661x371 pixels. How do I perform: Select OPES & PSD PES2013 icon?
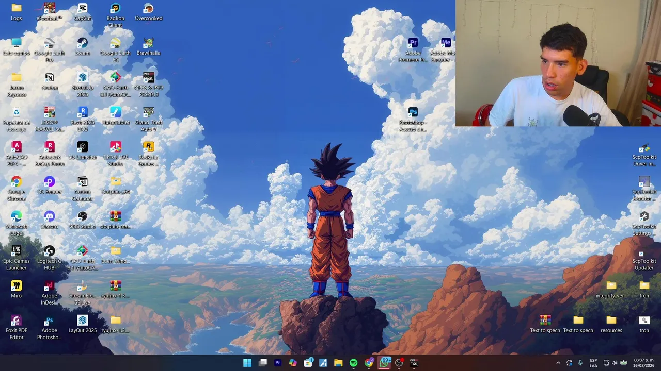(x=149, y=85)
